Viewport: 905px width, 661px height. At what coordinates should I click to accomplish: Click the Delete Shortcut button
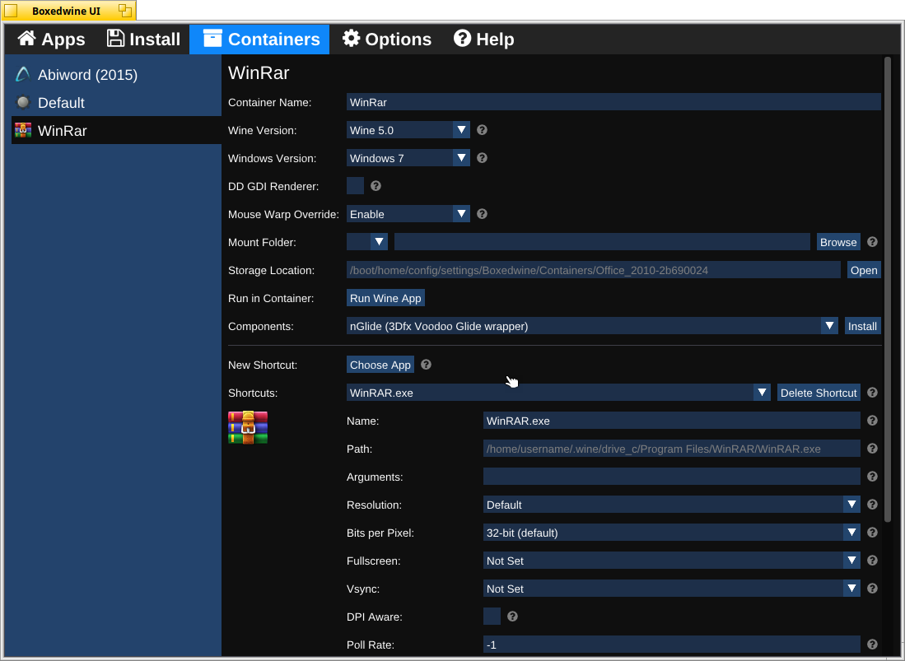coord(819,393)
